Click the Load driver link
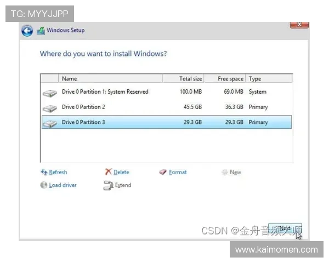Screen dimensions: 329x263 [63, 185]
